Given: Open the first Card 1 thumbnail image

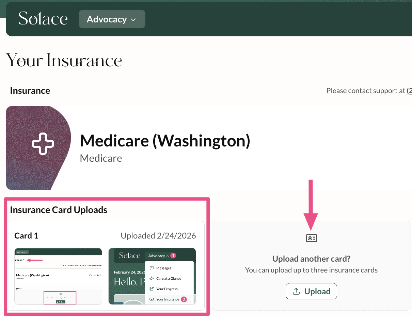Looking at the screenshot, I should point(58,276).
